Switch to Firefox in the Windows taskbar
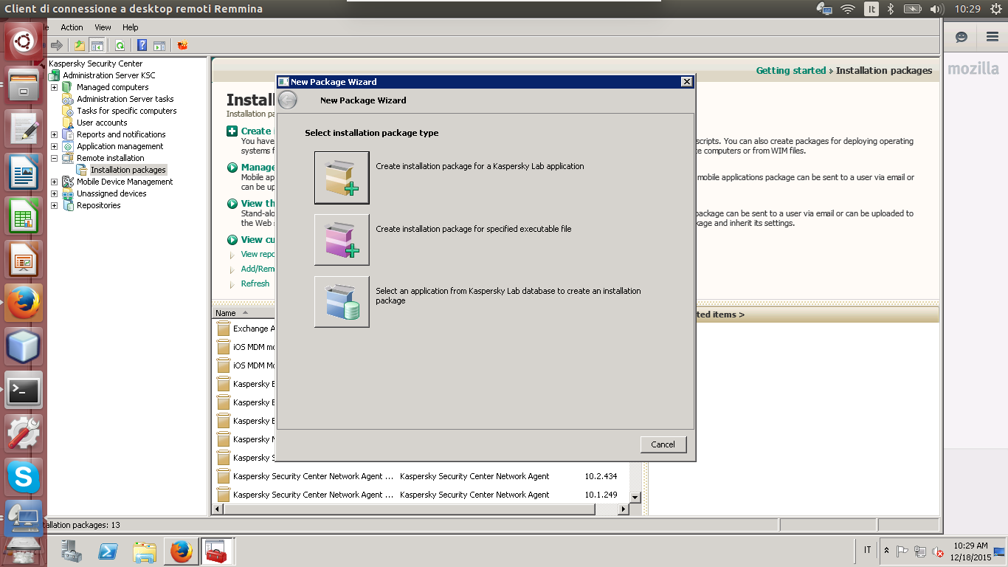 click(181, 551)
